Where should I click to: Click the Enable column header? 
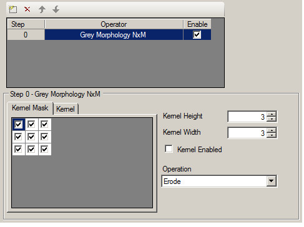point(197,24)
